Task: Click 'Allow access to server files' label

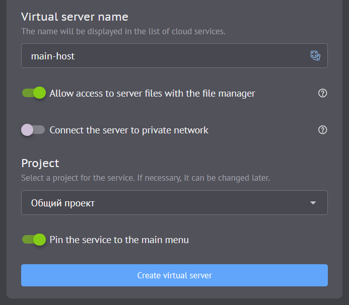Action: pyautogui.click(x=152, y=93)
